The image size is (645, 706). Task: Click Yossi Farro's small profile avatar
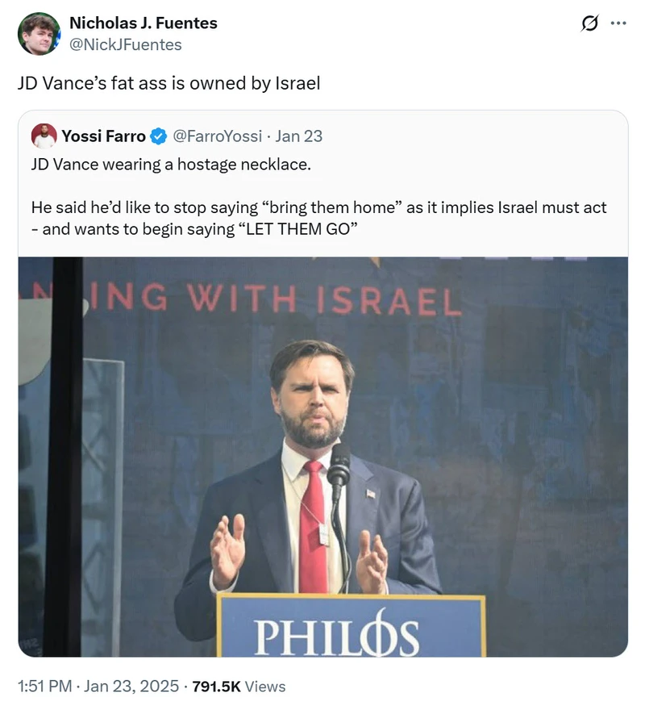[x=44, y=136]
